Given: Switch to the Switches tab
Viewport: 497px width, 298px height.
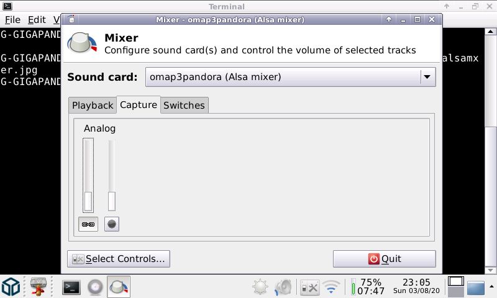Looking at the screenshot, I should [x=184, y=106].
